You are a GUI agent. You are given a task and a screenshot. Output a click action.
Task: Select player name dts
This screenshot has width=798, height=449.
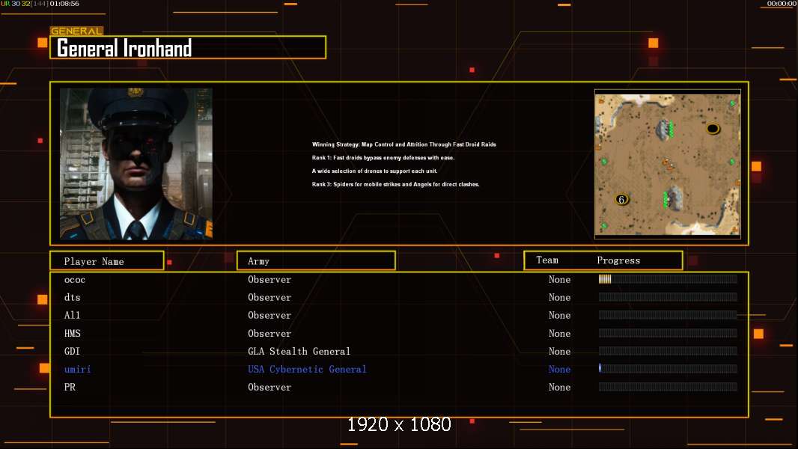[x=73, y=298]
